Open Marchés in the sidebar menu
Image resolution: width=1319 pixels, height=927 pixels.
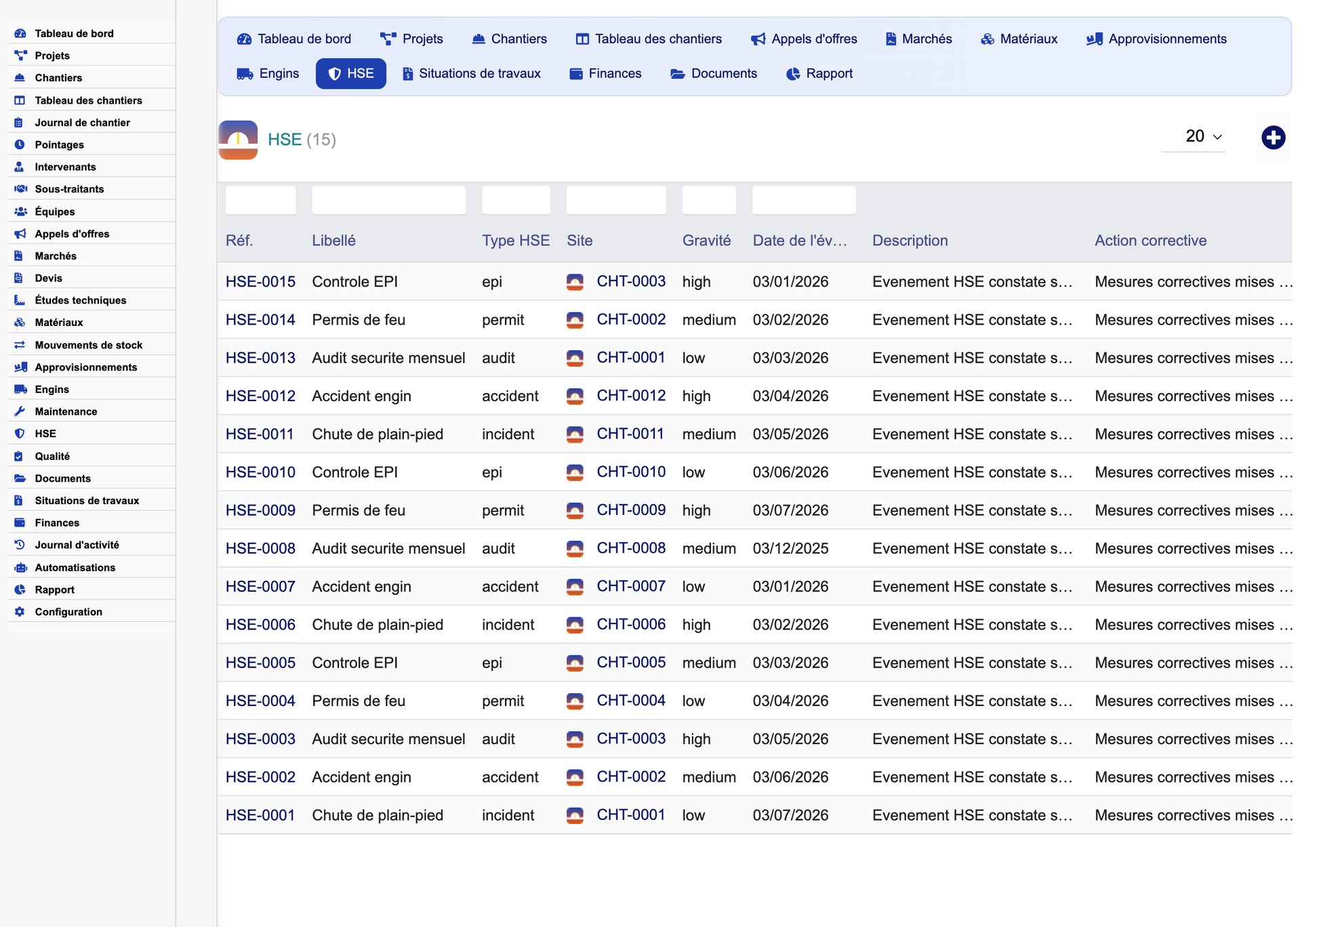56,256
